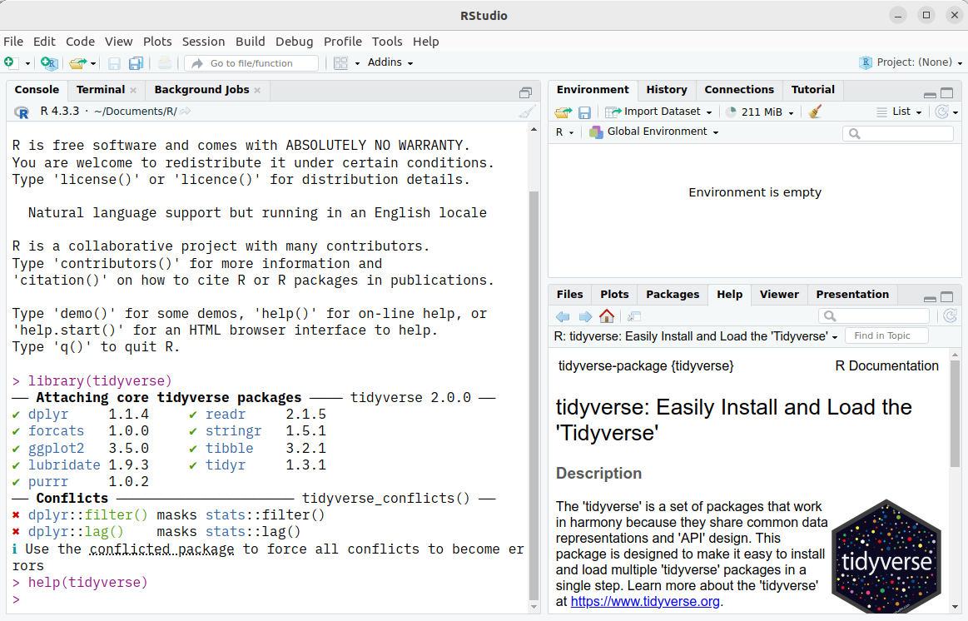
Task: Open the Debug menu
Action: [294, 42]
